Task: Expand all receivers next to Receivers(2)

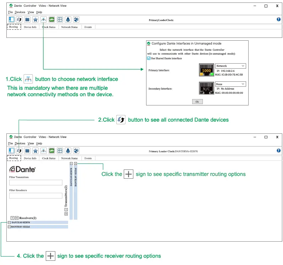Action: (x=12, y=218)
